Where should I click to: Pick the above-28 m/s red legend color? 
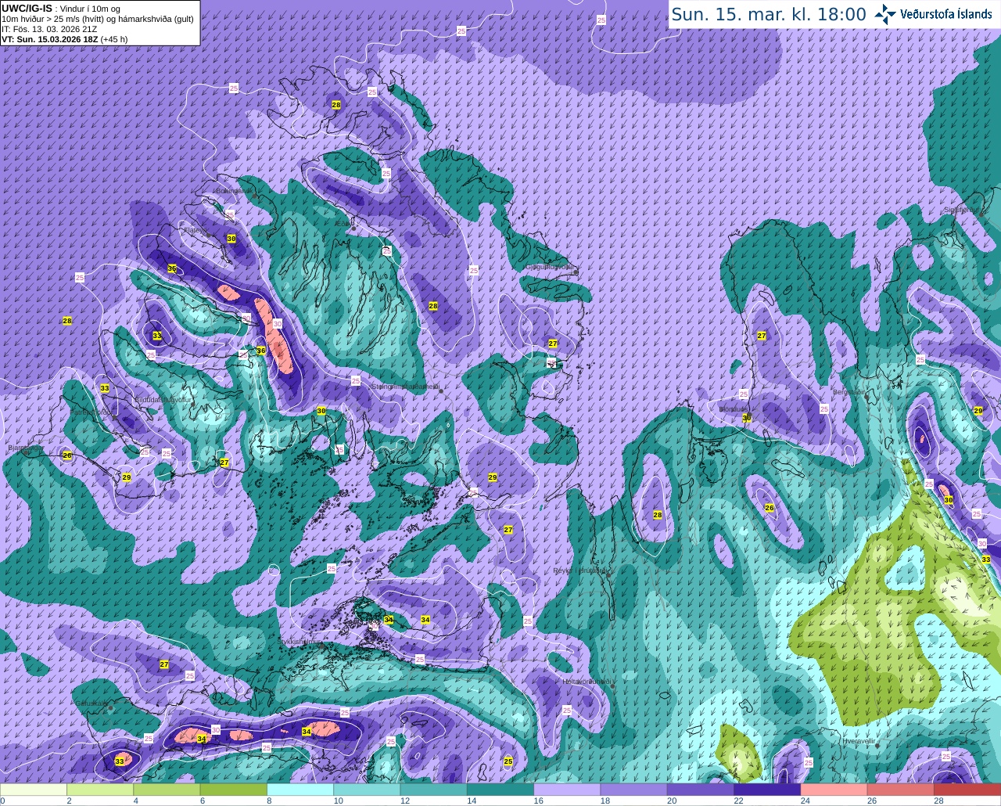pos(967,790)
